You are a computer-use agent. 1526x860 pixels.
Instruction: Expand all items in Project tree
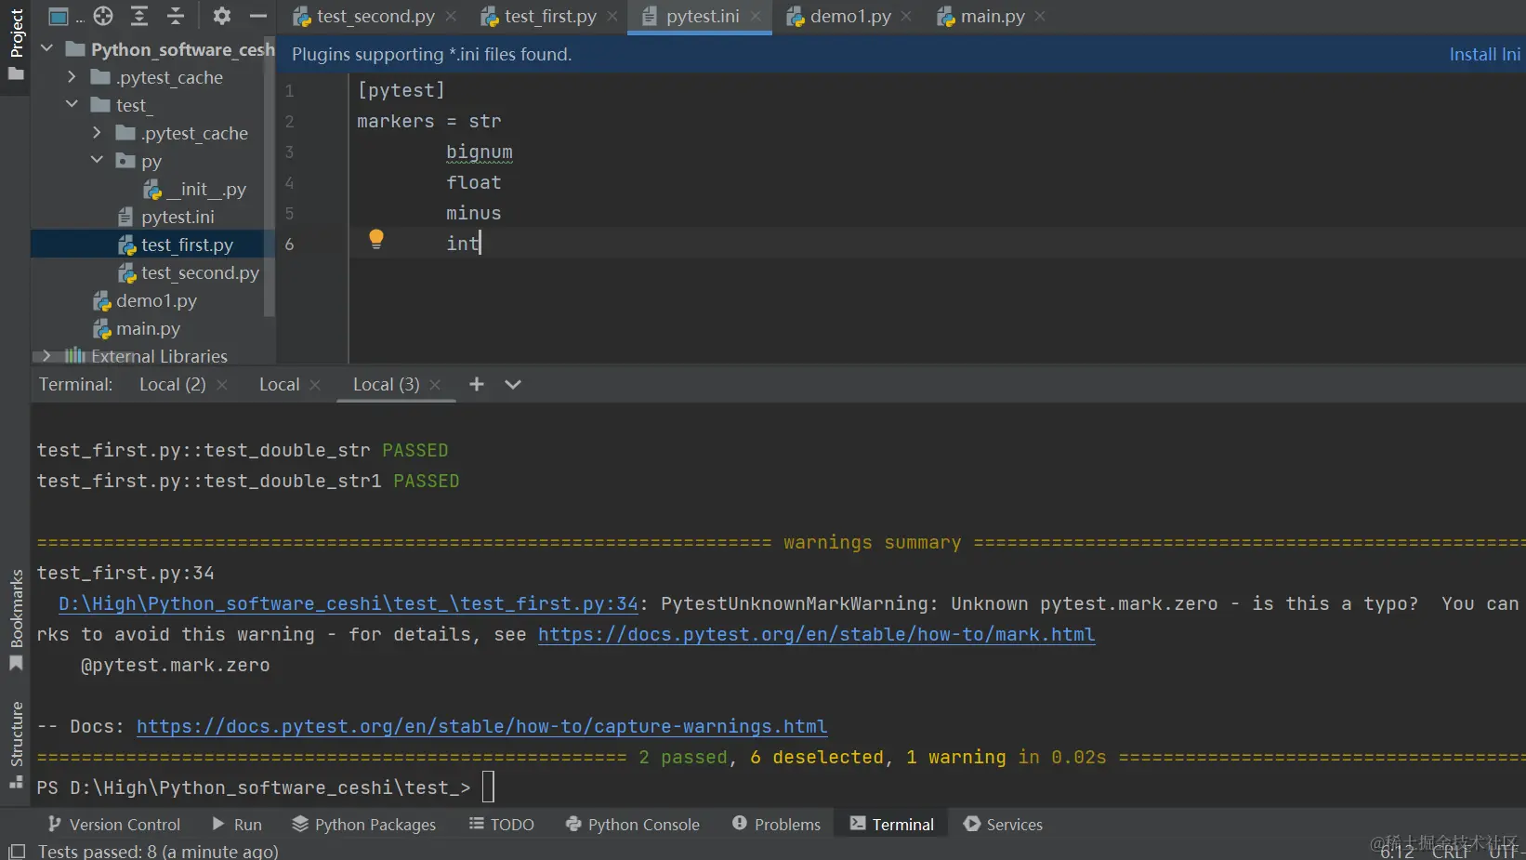[139, 16]
